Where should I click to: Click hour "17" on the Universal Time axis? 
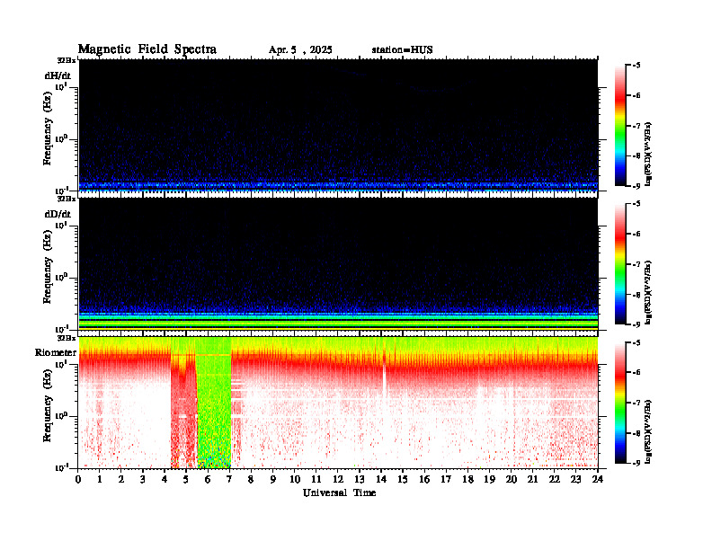pyautogui.click(x=446, y=479)
